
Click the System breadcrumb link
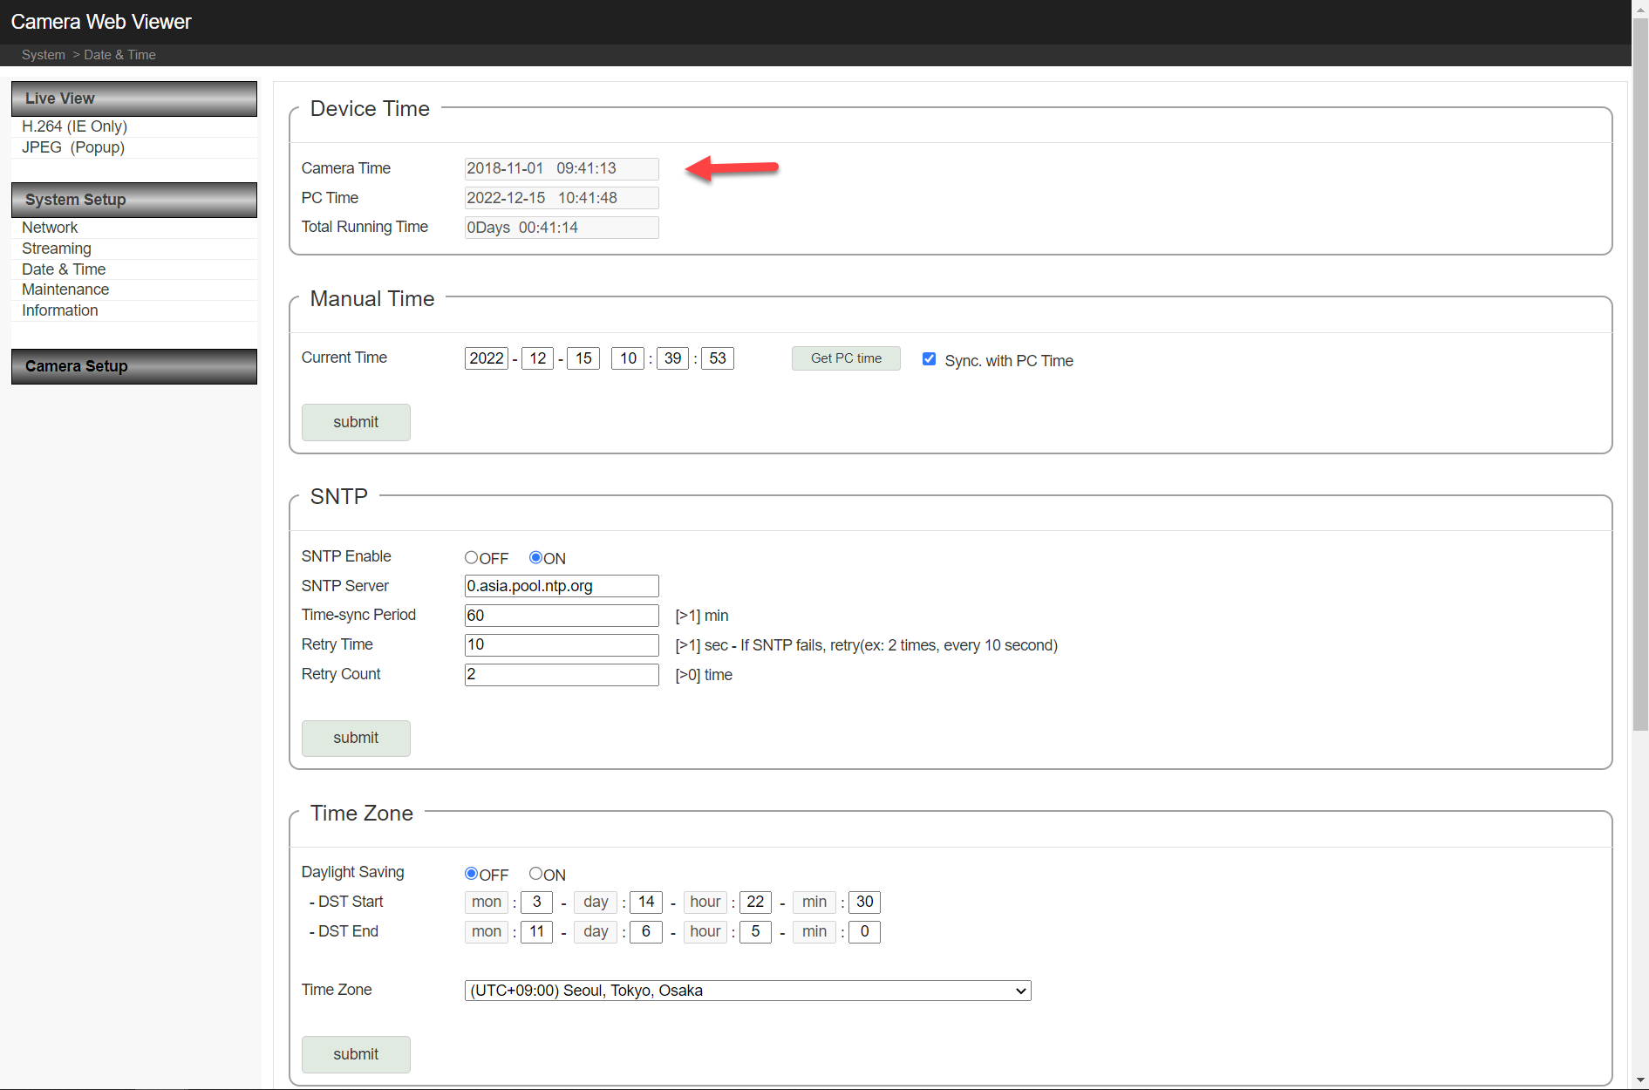pyautogui.click(x=44, y=55)
